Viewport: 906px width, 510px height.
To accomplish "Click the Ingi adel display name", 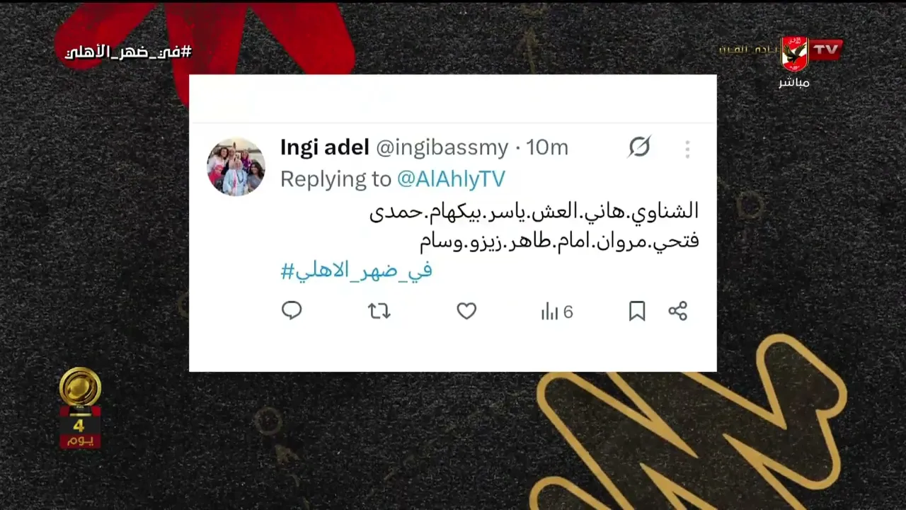I will pyautogui.click(x=325, y=147).
